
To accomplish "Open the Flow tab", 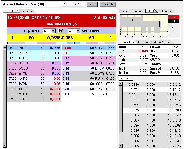I will click(168, 42).
